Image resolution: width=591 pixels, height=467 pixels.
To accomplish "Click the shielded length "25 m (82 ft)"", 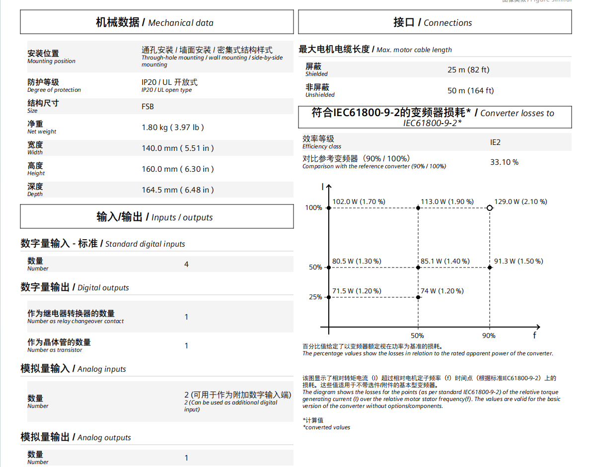I will 468,69.
